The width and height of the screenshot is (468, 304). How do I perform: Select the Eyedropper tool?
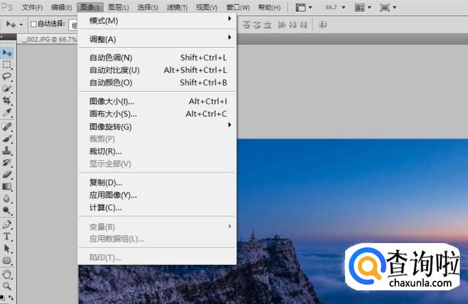7,112
